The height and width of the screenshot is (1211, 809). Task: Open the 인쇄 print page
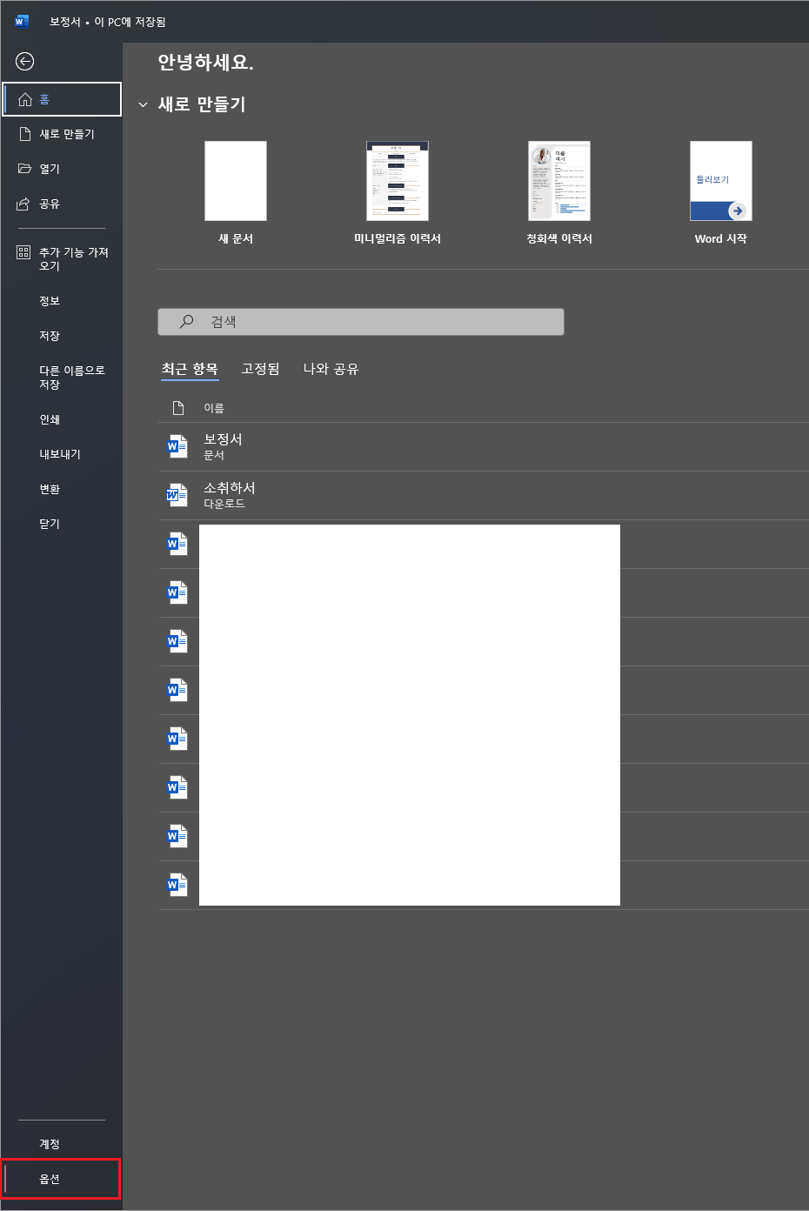50,419
